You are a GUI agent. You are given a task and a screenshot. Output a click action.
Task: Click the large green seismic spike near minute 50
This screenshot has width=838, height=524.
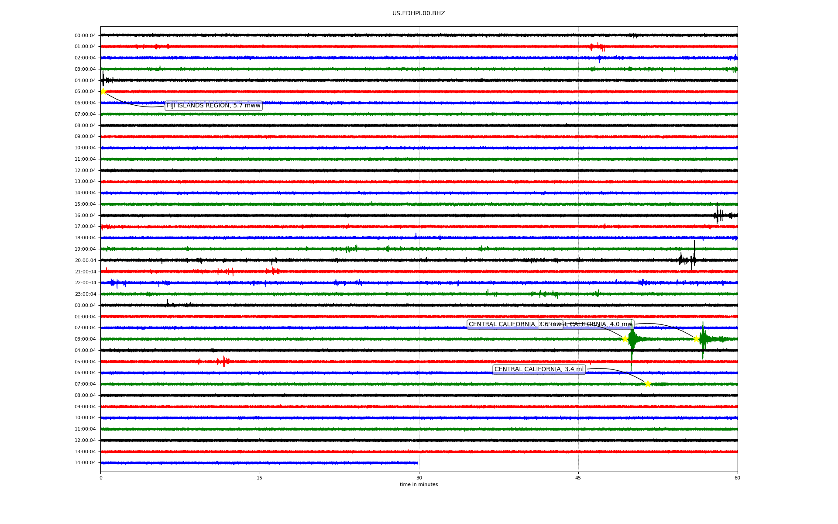pyautogui.click(x=632, y=345)
